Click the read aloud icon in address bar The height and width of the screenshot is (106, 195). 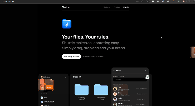pos(142,2)
